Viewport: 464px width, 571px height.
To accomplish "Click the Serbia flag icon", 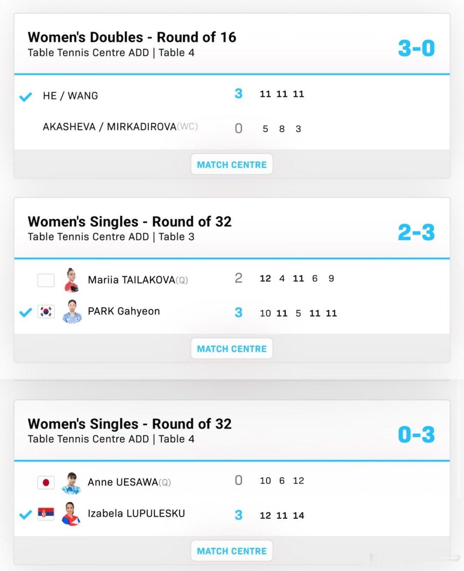I will pos(46,513).
